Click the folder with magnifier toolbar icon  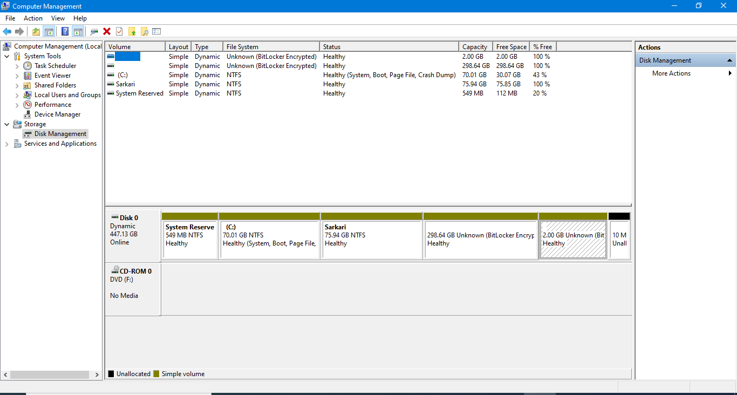[x=144, y=32]
